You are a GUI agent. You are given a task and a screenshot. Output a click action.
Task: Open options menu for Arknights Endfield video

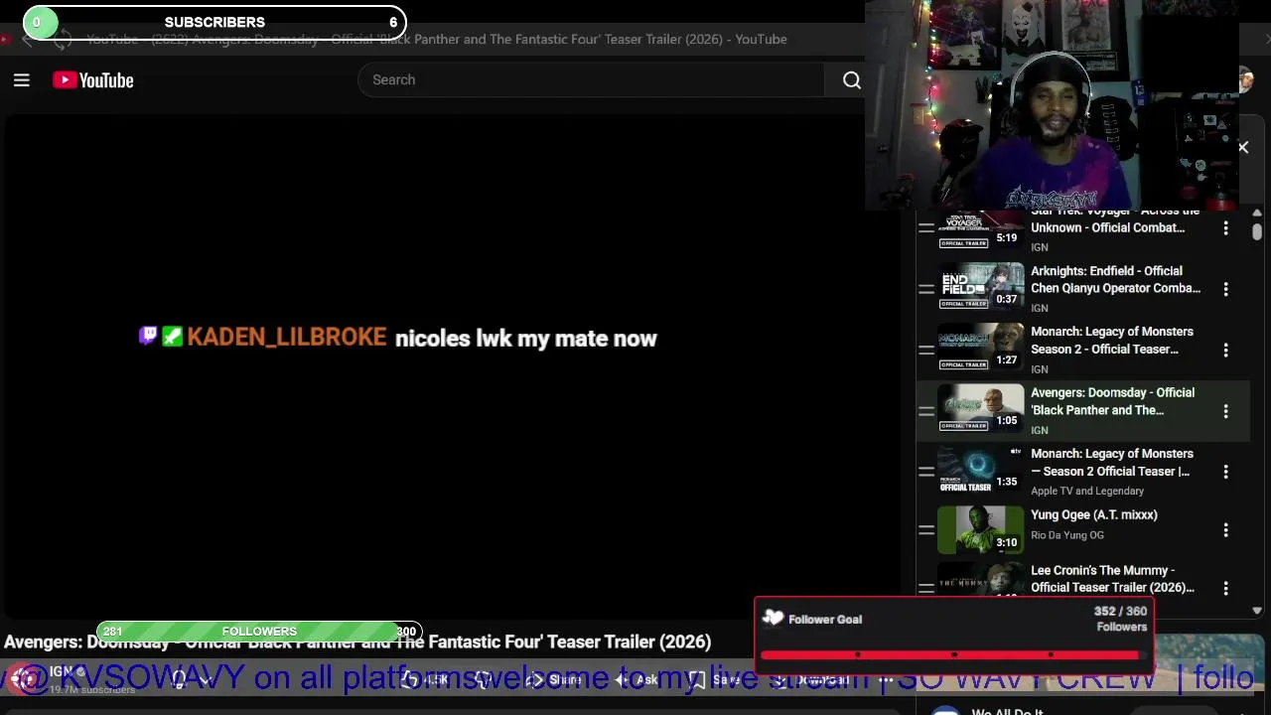(1225, 289)
